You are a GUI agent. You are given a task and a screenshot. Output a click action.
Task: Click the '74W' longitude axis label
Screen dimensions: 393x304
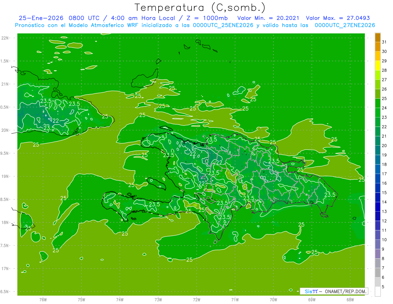point(120,299)
